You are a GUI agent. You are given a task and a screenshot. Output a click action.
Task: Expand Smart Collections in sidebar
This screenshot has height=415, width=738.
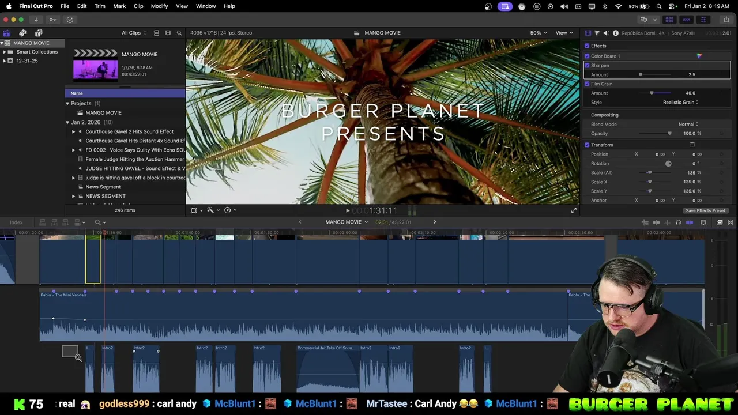[x=5, y=52]
